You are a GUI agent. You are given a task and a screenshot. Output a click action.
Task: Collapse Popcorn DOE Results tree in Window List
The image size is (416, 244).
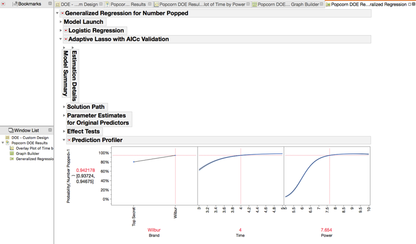coord(3,143)
